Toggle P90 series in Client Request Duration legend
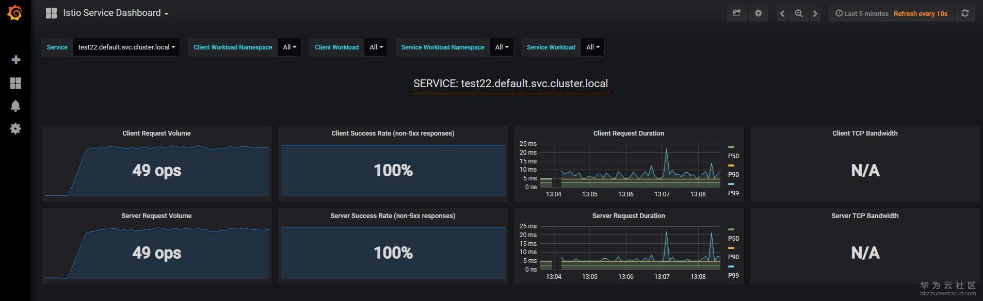Image resolution: width=983 pixels, height=301 pixels. [733, 174]
